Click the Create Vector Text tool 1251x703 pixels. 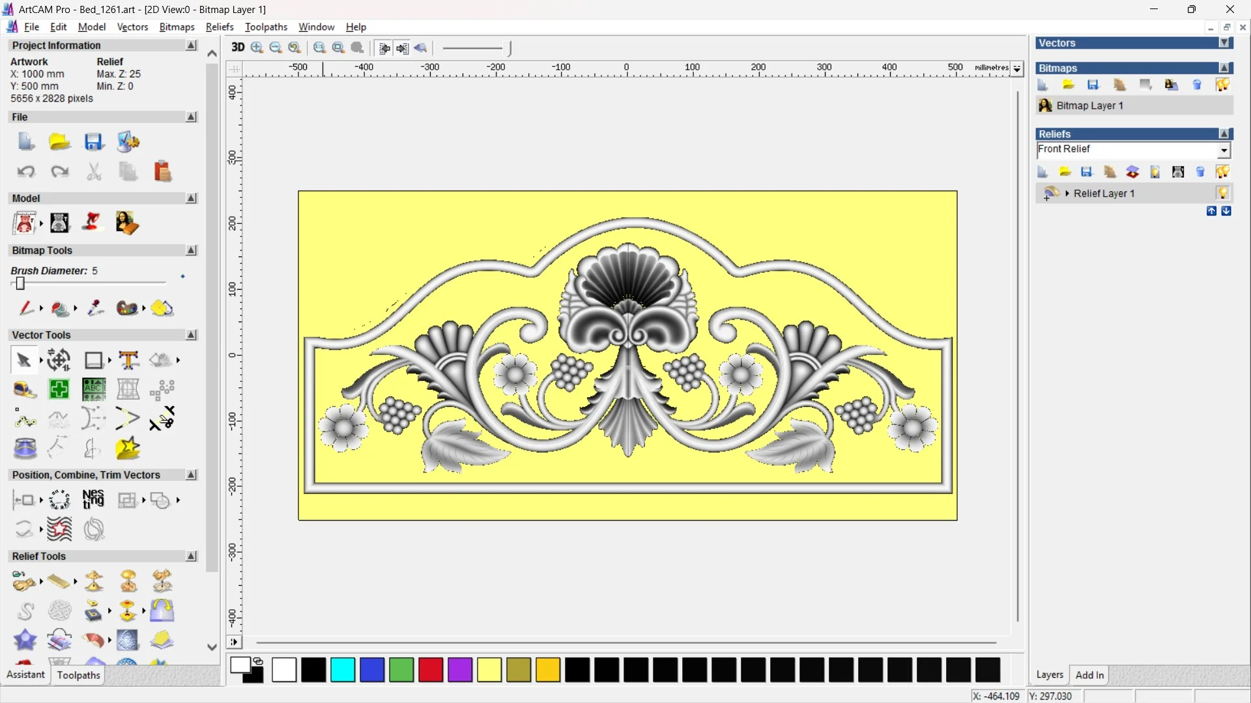coord(128,360)
